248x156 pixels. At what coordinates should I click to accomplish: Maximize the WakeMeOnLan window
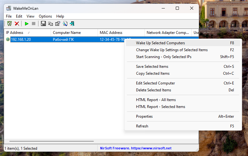(x=177, y=8)
